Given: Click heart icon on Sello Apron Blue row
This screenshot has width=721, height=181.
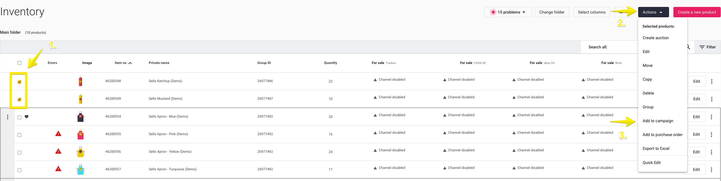Looking at the screenshot, I should click(x=27, y=117).
